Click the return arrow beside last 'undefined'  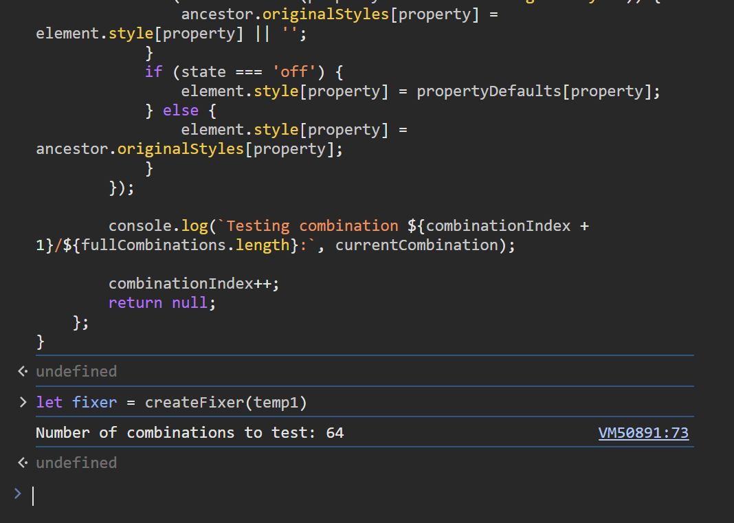[x=23, y=463]
